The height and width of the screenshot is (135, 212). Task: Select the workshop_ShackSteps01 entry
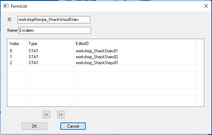click(x=97, y=63)
